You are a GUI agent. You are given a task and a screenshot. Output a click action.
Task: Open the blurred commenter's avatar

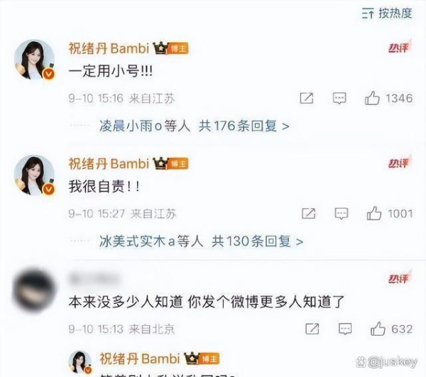click(34, 290)
